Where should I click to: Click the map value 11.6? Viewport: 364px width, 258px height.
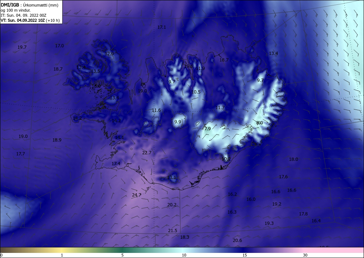[156, 110]
